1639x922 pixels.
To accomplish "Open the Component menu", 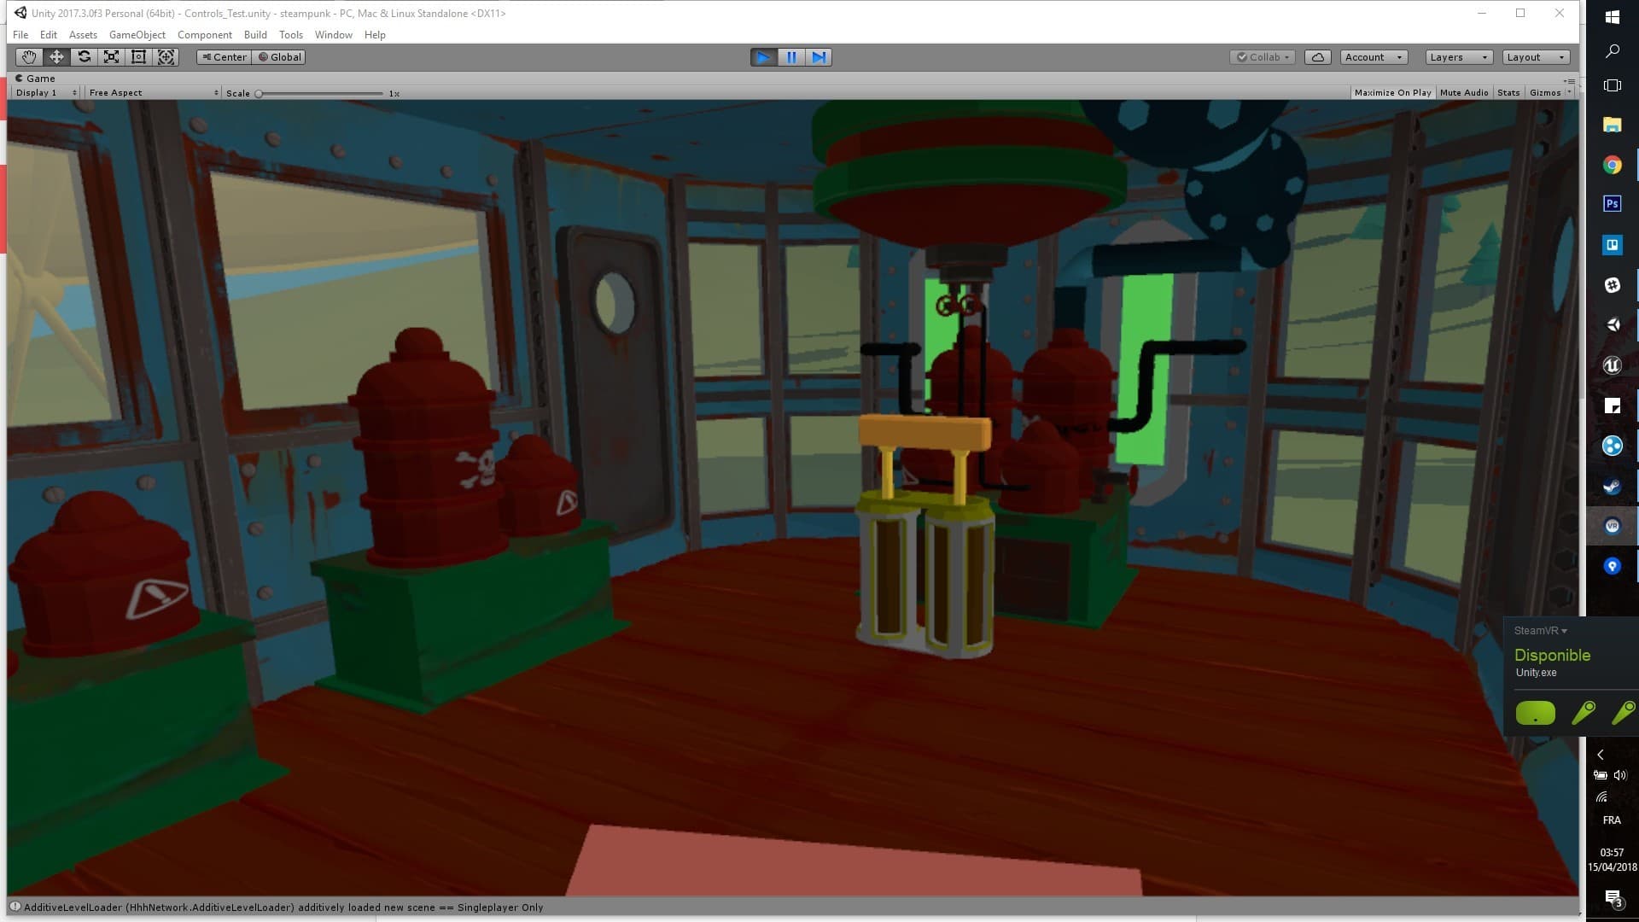I will click(205, 35).
